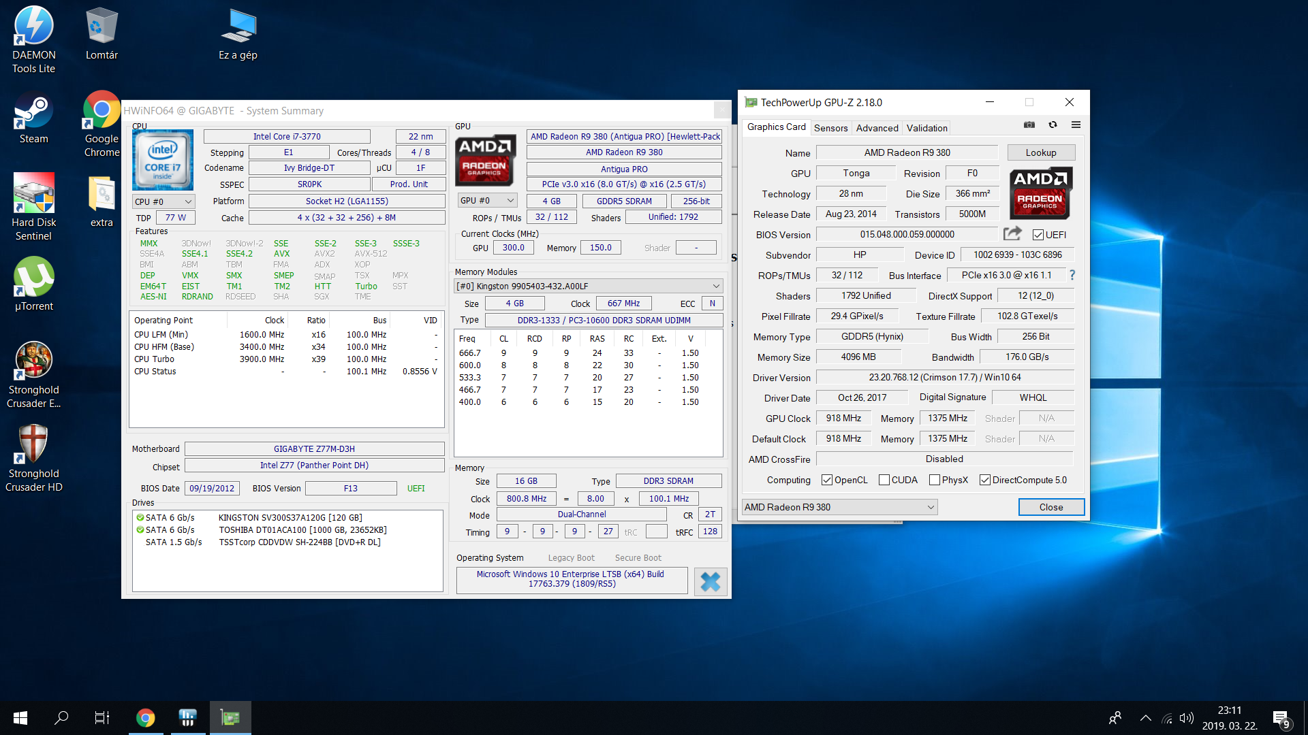The width and height of the screenshot is (1308, 735).
Task: Open Hard Disk Sentinel desktop icon
Action: click(x=33, y=207)
